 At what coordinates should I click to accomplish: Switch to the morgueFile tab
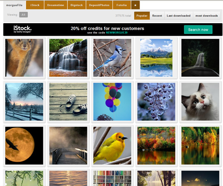pos(14,5)
